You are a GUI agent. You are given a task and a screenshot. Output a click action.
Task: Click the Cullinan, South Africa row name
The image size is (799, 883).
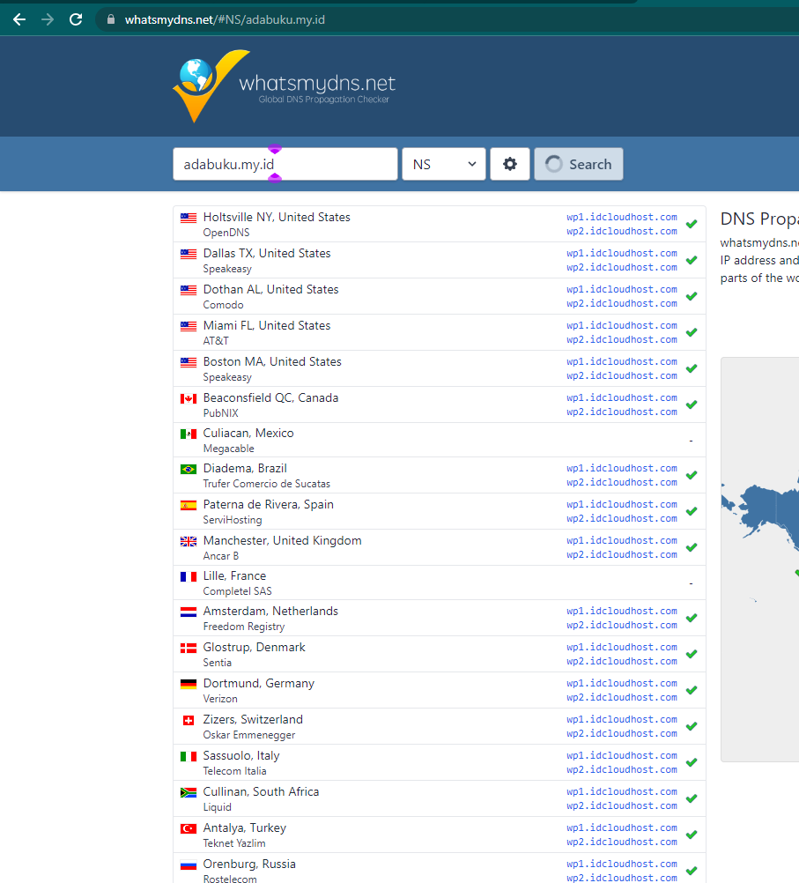261,791
